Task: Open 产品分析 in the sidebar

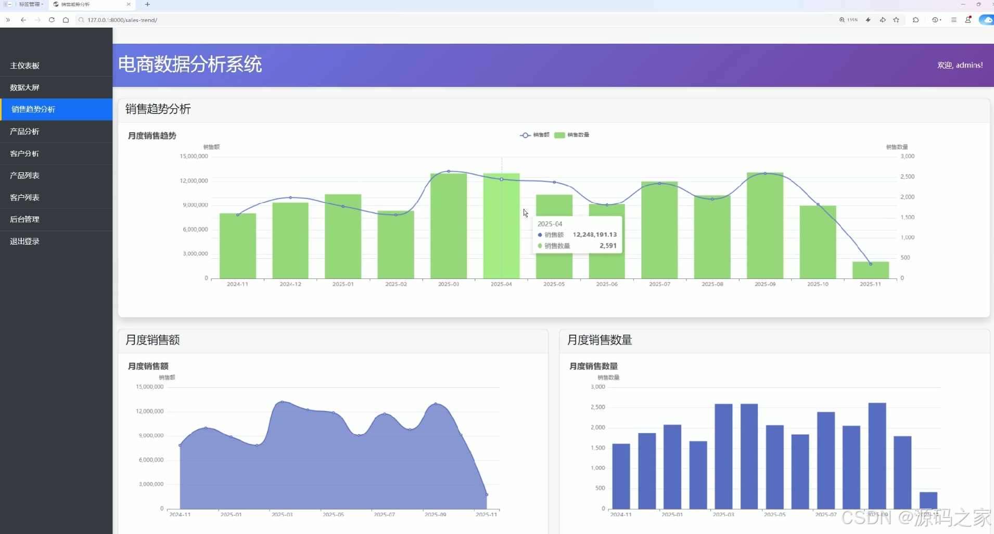Action: 56,132
